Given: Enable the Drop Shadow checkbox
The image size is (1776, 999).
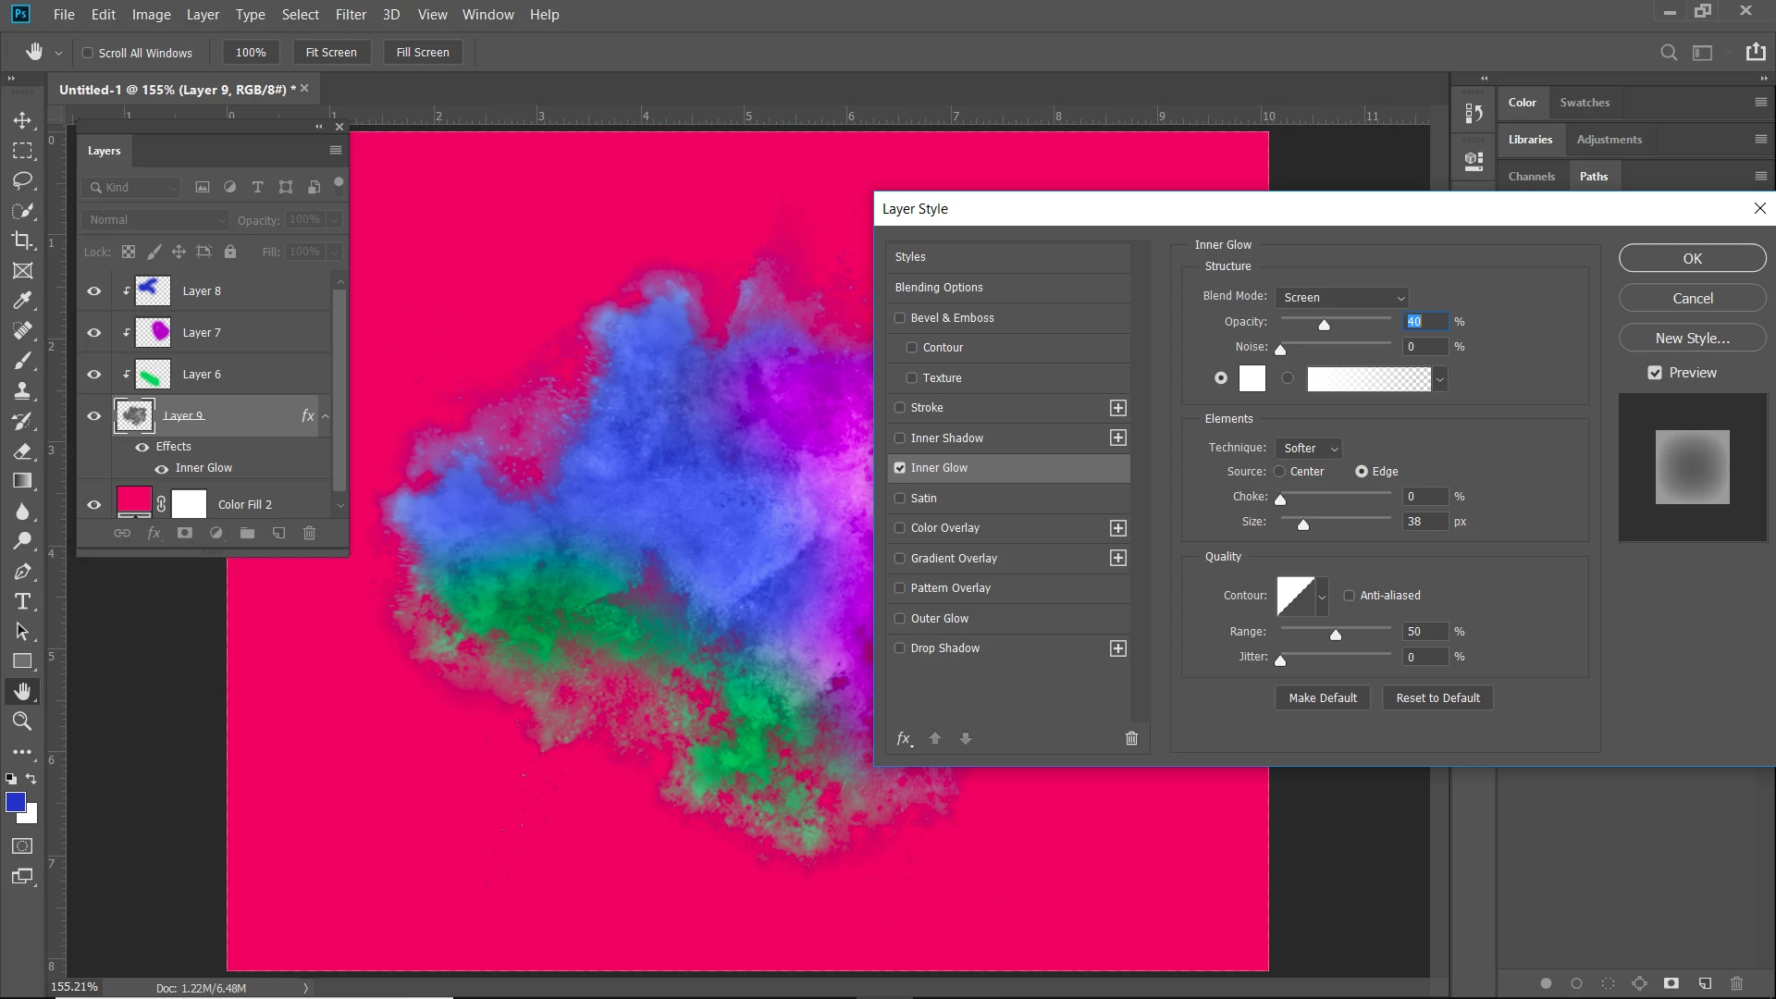Looking at the screenshot, I should coord(900,648).
